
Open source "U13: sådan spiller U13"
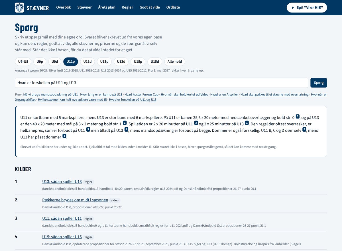pyautogui.click(x=62, y=181)
